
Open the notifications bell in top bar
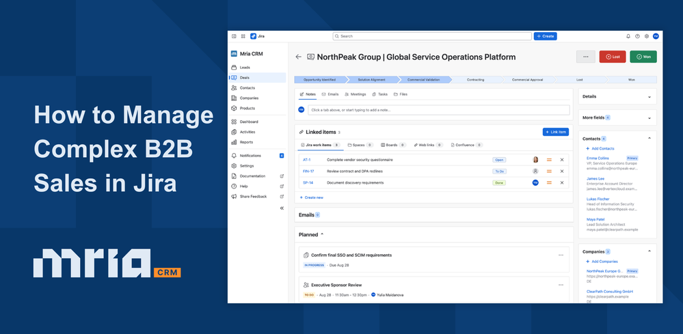628,36
